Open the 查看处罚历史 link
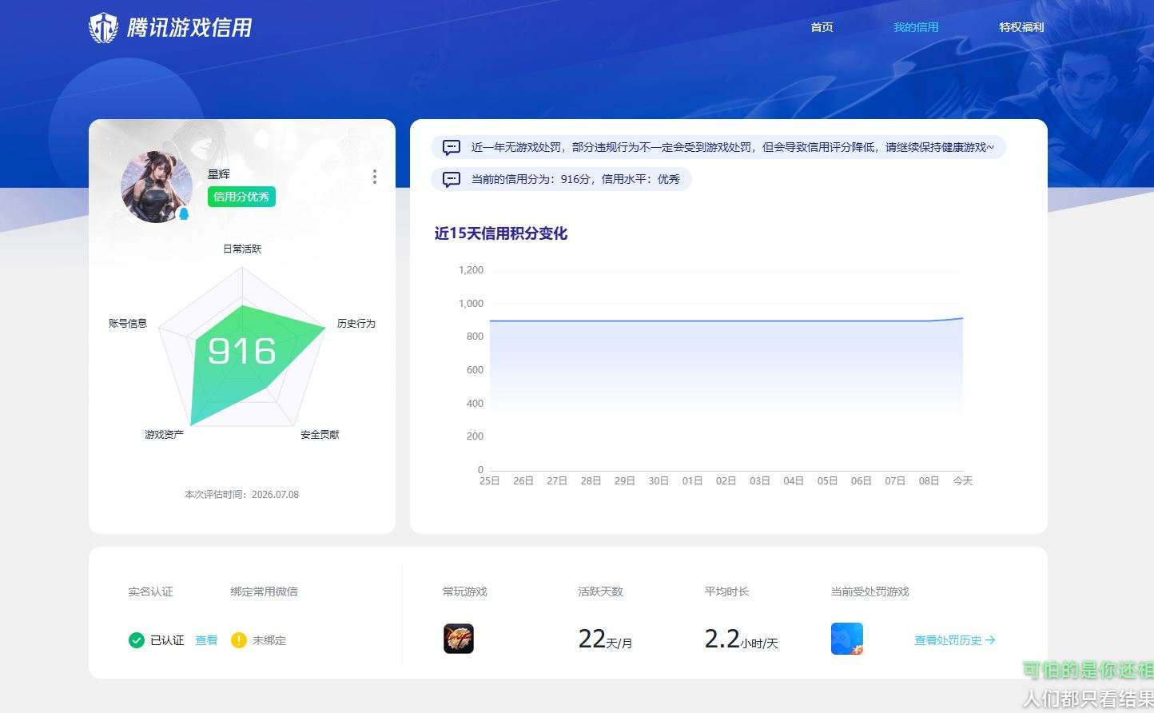Image resolution: width=1154 pixels, height=713 pixels. coord(954,640)
